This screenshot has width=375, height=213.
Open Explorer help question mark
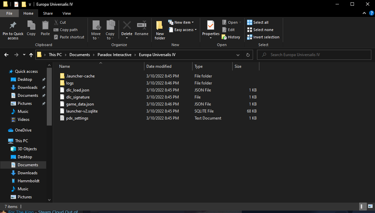(x=371, y=13)
